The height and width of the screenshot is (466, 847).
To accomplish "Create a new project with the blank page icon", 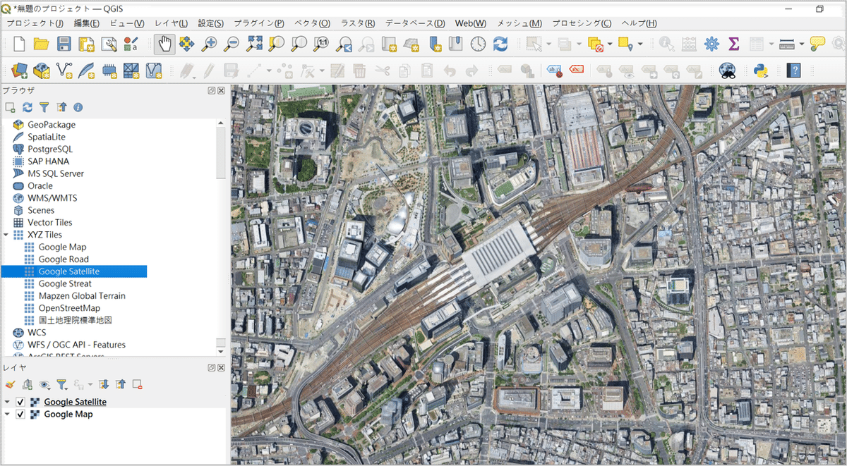I will click(x=19, y=44).
